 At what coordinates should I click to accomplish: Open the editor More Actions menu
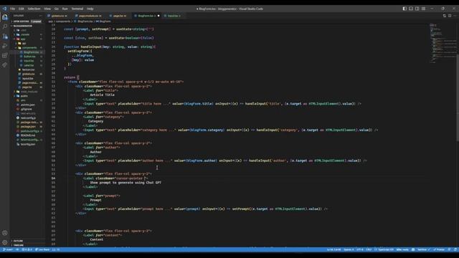point(455,16)
